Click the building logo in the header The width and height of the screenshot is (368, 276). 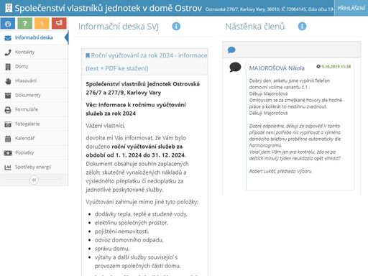tap(9, 8)
